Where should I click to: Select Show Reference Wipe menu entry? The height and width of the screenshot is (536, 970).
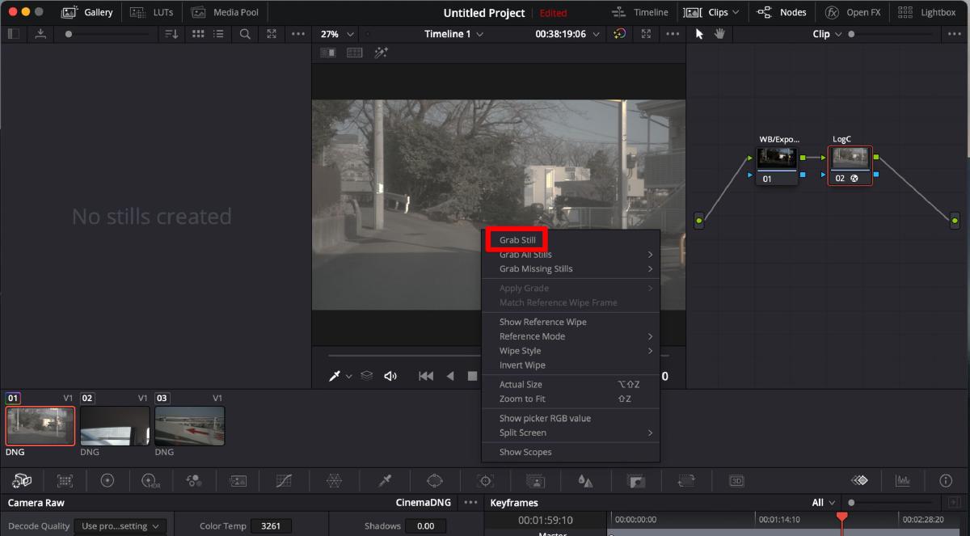(x=542, y=322)
